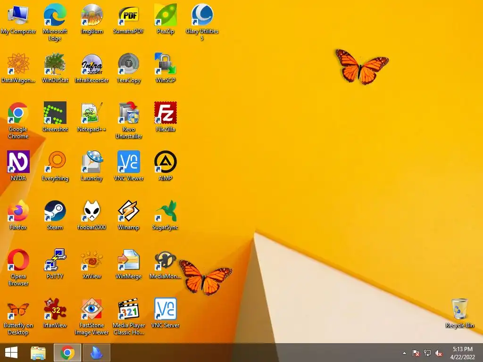Click the Notepad++ shortcut icon
Screen dimensions: 483x362
click(x=92, y=113)
